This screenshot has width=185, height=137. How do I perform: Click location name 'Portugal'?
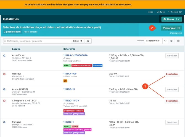tap(17, 122)
